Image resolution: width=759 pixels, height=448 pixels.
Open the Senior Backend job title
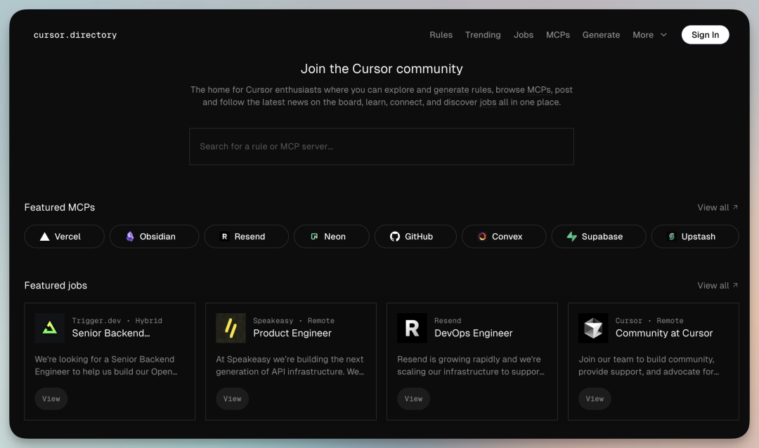(111, 333)
